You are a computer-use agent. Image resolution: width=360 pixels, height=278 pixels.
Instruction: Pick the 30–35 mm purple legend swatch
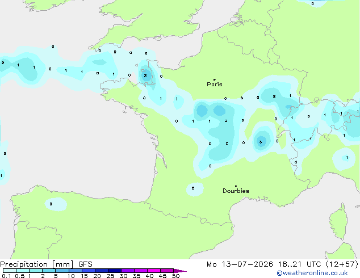tap(127, 271)
